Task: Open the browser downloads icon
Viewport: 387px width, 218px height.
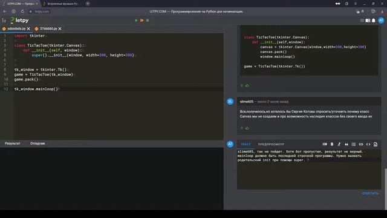Action: [x=382, y=12]
